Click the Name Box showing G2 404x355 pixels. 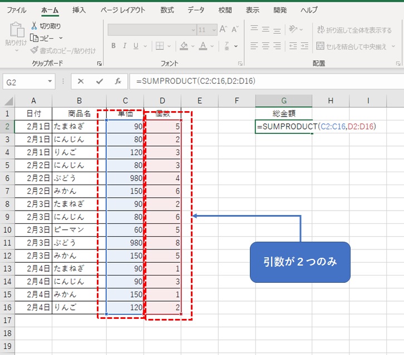[29, 82]
